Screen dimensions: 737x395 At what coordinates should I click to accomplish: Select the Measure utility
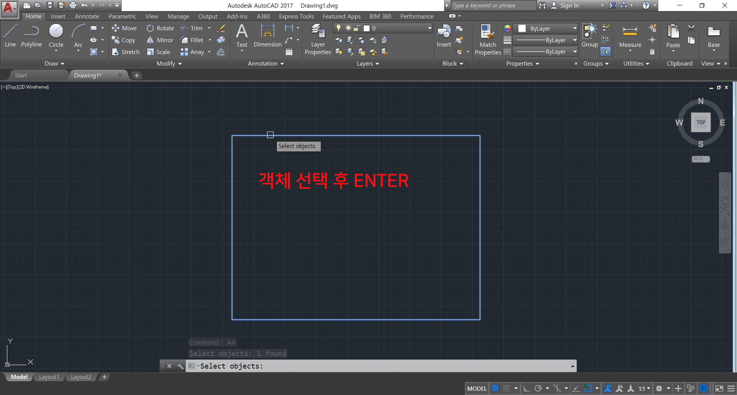click(630, 38)
